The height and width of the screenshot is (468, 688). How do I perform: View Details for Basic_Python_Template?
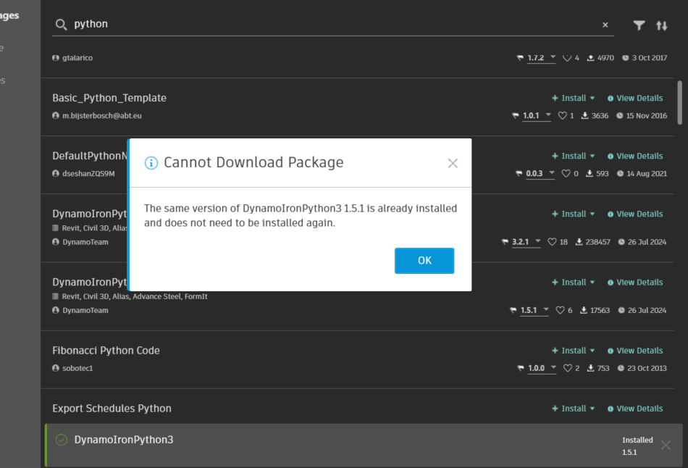click(635, 99)
